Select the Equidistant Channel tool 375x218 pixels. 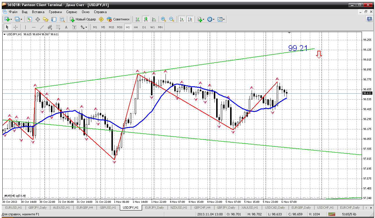tap(50, 27)
